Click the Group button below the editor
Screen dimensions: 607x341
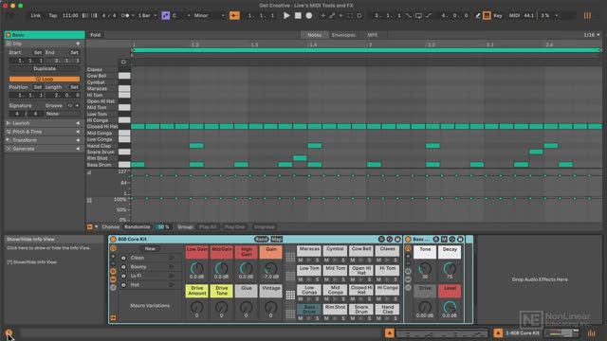(x=185, y=227)
